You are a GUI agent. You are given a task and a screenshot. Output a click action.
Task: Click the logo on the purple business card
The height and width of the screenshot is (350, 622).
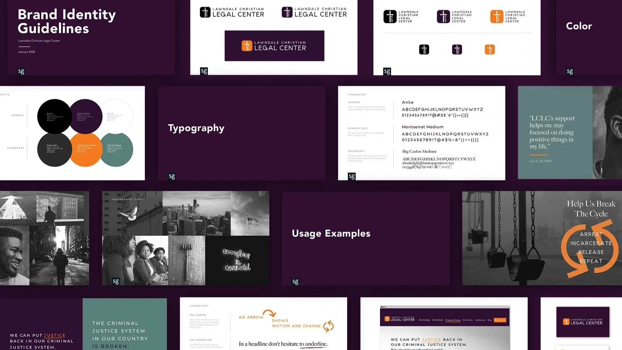582,321
